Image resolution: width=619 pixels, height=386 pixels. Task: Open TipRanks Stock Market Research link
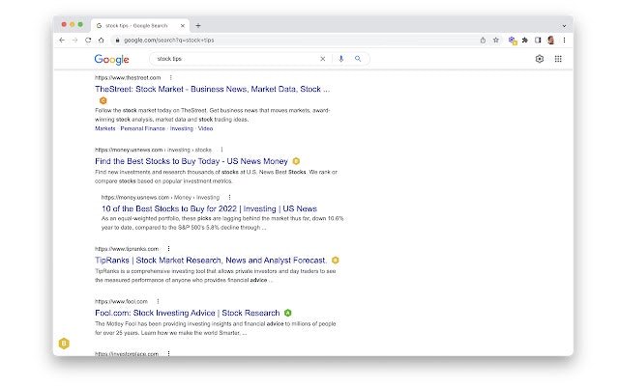(x=211, y=261)
